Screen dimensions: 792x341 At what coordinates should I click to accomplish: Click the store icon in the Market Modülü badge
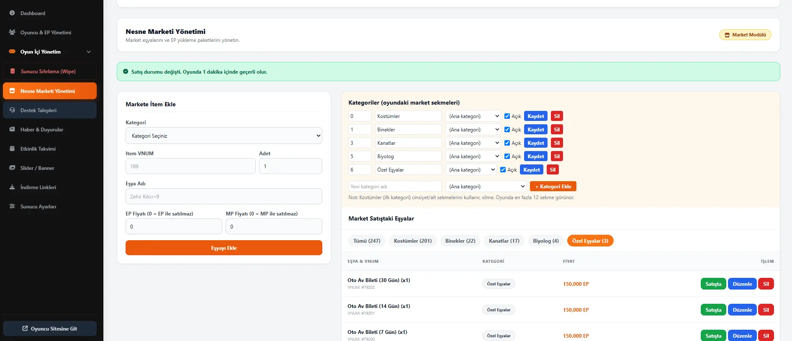coord(727,35)
